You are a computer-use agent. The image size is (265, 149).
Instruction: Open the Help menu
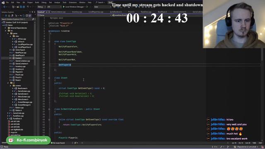point(89,2)
